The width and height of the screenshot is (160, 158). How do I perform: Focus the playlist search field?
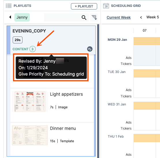point(63,18)
